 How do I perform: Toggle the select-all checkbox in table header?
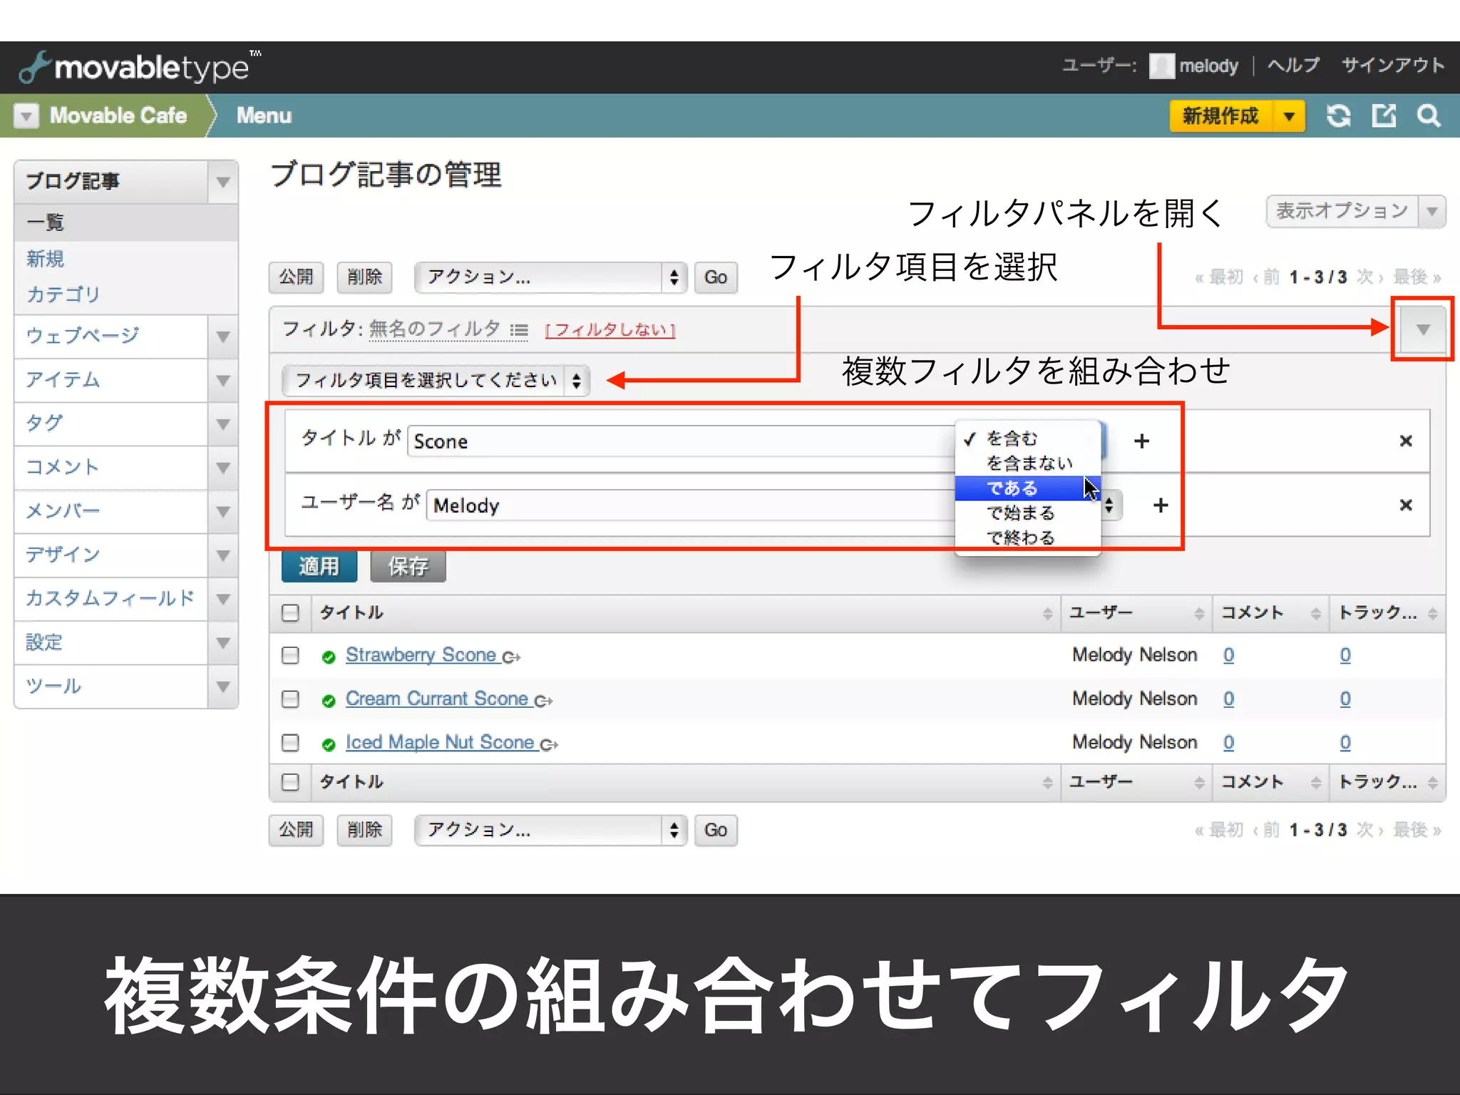coord(290,613)
